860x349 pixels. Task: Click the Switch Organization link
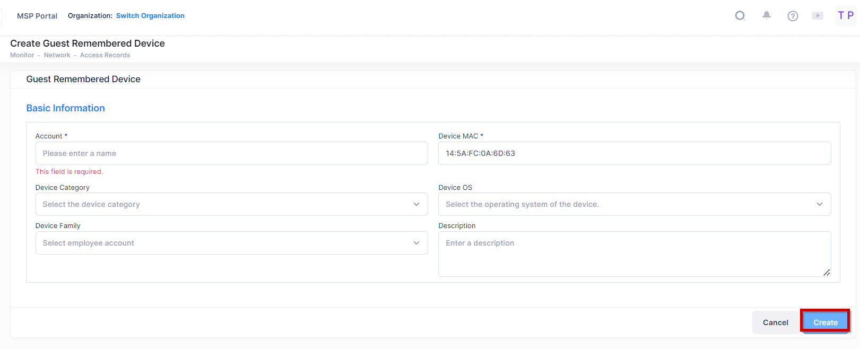click(150, 16)
